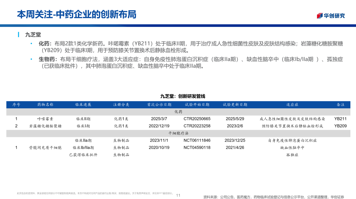Click the table title 九芝堂：创新研发管线
Image resolution: width=356 pixels, height=199 pixels.
[183, 96]
